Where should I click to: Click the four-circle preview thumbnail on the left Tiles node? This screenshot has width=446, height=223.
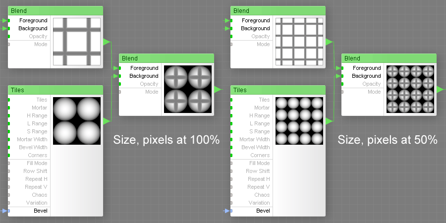pos(77,121)
